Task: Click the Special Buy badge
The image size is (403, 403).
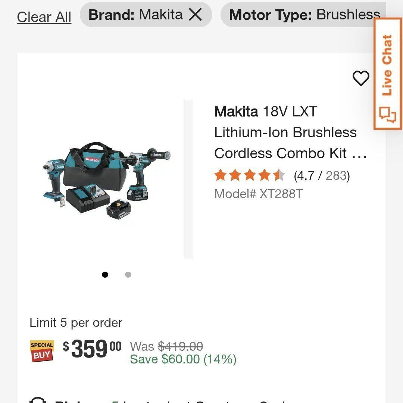Action: click(42, 351)
